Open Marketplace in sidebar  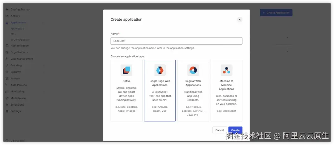(x=18, y=98)
